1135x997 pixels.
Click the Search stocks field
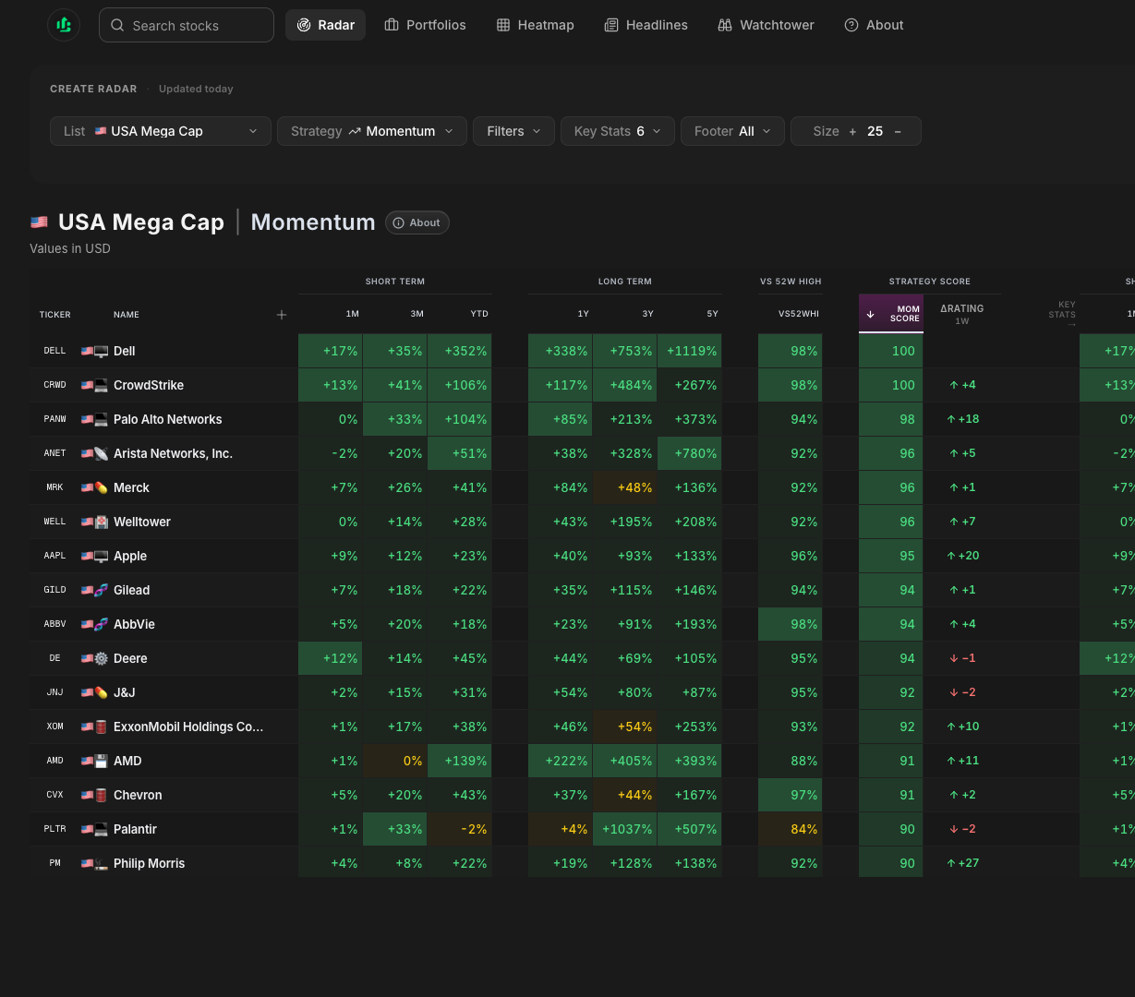click(x=187, y=25)
